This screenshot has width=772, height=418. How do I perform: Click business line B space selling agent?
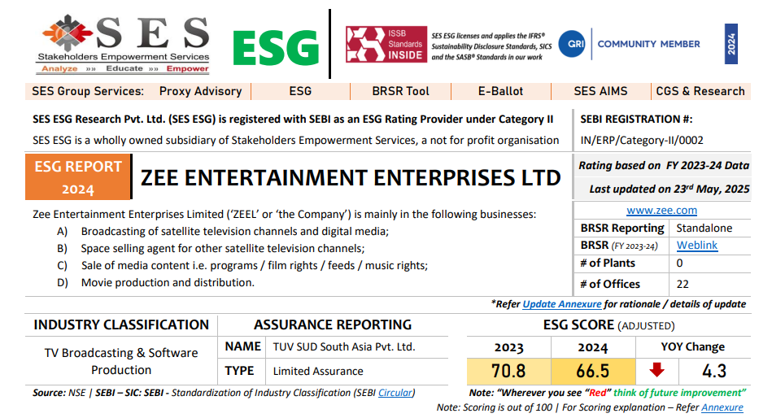pyautogui.click(x=223, y=249)
